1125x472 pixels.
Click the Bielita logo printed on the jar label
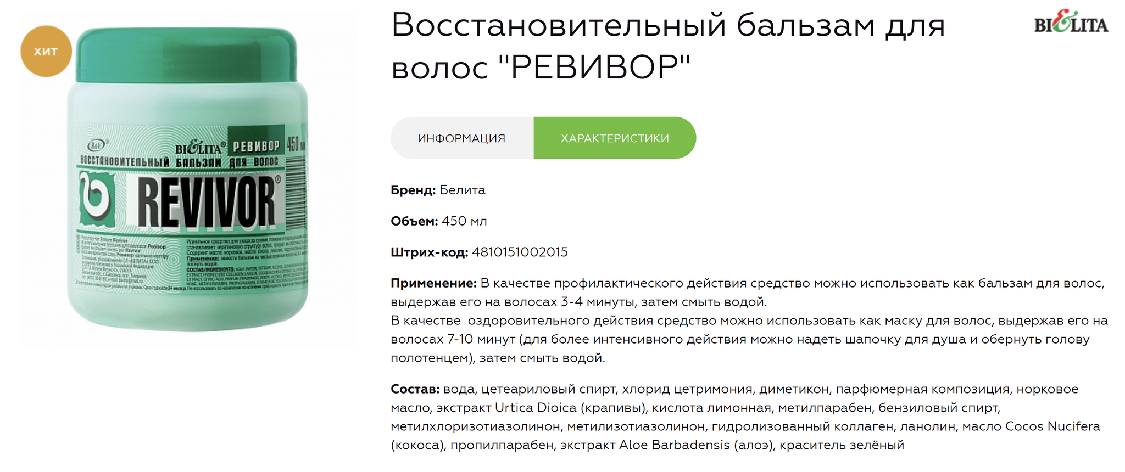coord(199,148)
